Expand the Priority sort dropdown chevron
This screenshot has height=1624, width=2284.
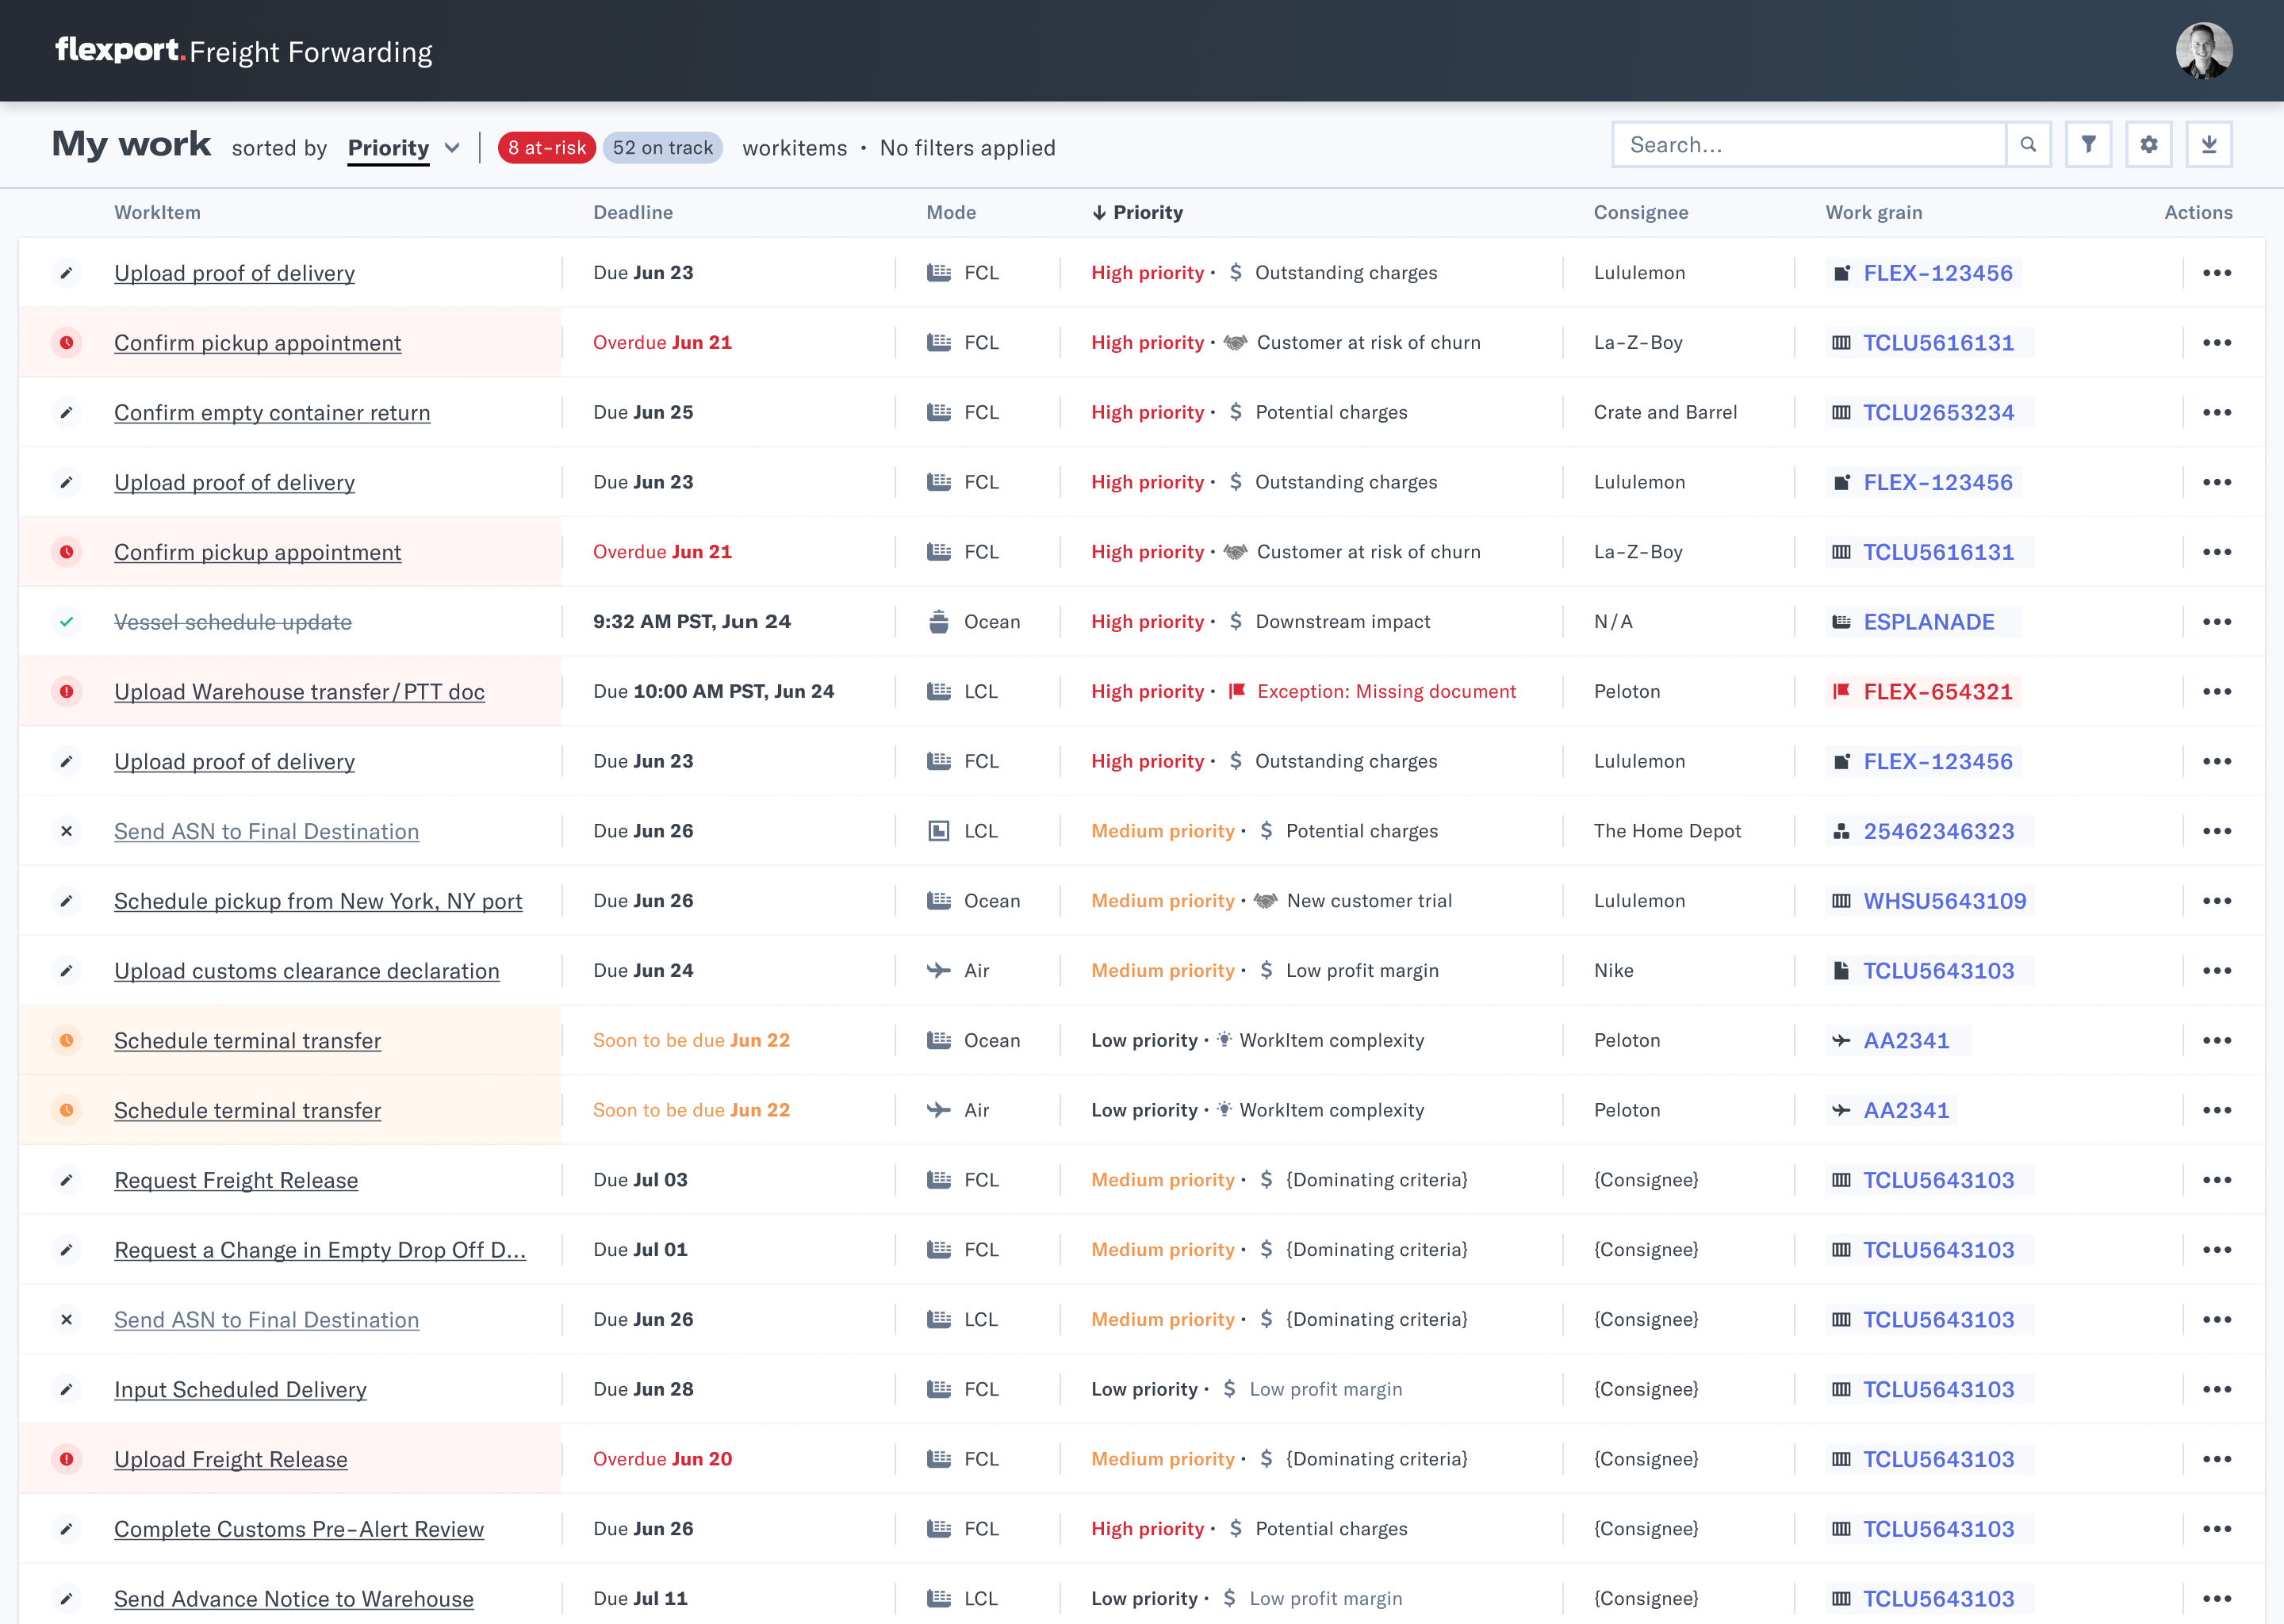pos(452,148)
